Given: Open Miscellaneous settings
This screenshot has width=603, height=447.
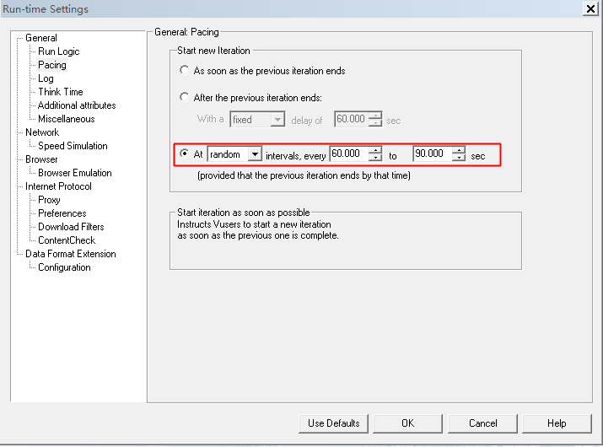Looking at the screenshot, I should coord(66,119).
